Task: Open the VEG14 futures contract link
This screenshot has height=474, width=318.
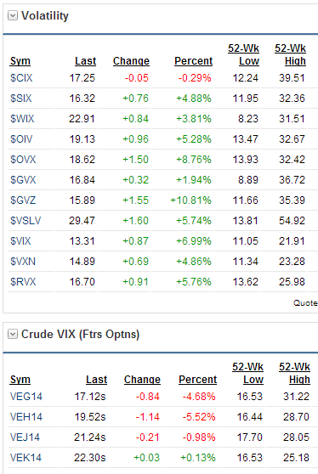Action: 26,397
